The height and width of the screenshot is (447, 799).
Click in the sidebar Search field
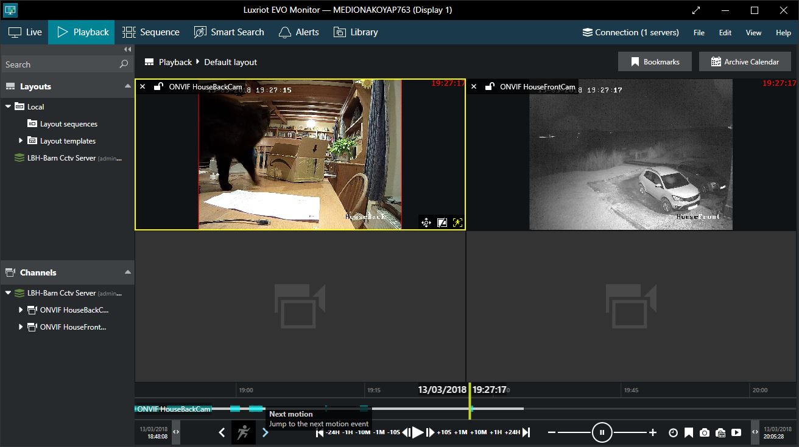pos(60,64)
